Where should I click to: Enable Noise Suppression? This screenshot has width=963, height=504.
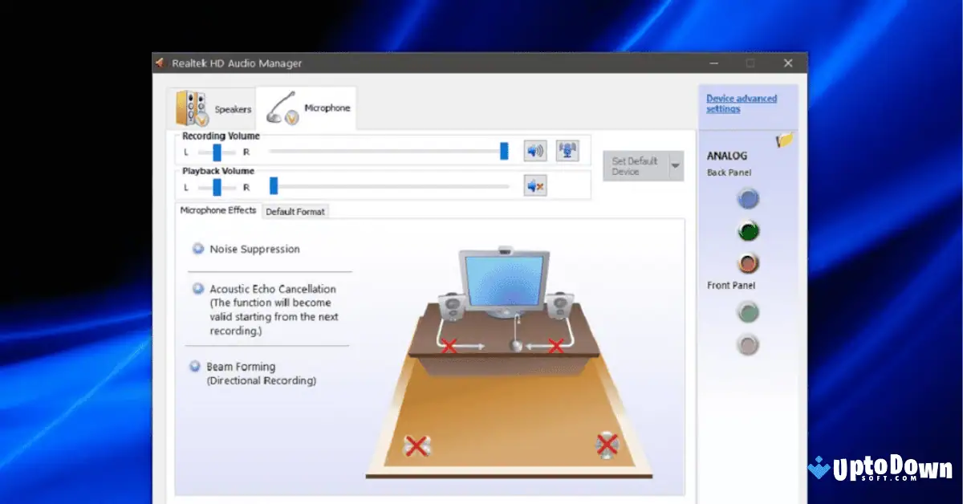click(197, 249)
